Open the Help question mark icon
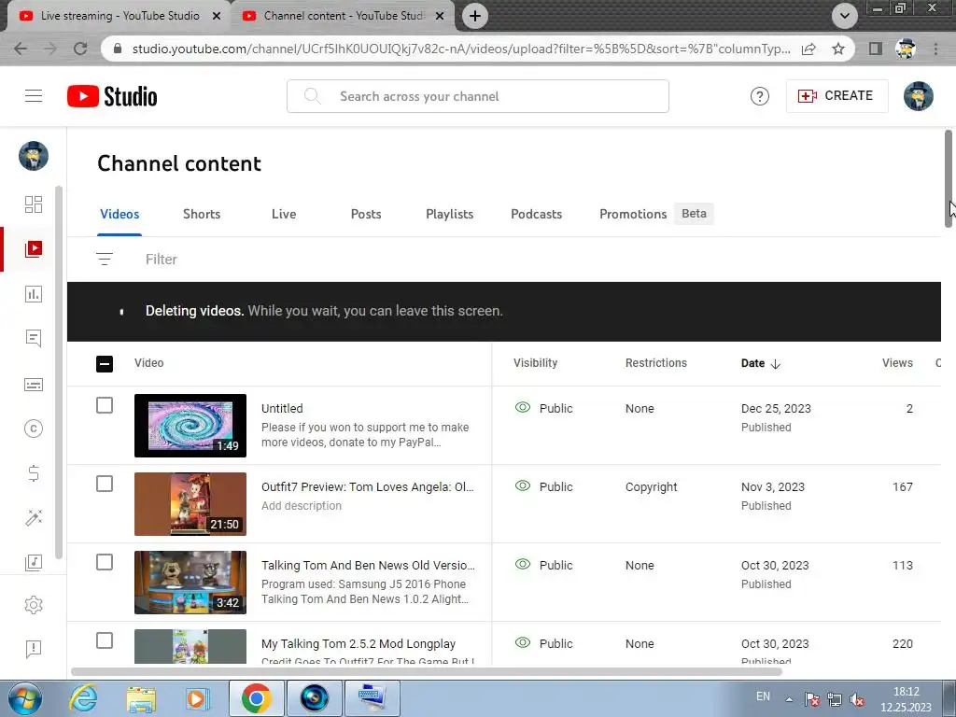This screenshot has width=956, height=717. pyautogui.click(x=759, y=96)
